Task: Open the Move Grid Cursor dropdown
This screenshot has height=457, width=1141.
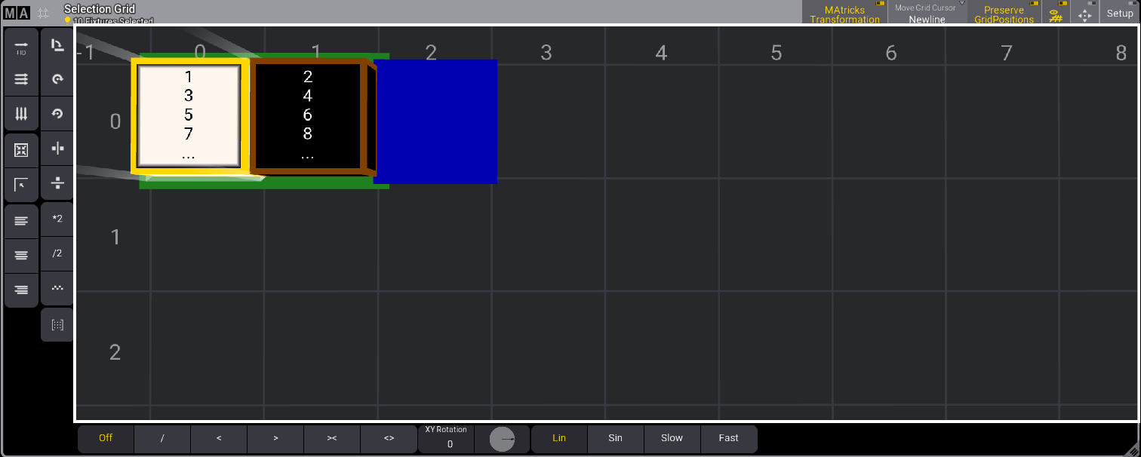Action: click(927, 13)
